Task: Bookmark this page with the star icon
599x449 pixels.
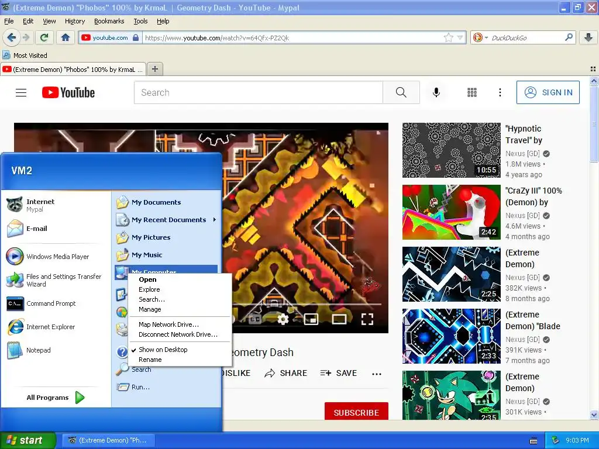Action: tap(449, 37)
